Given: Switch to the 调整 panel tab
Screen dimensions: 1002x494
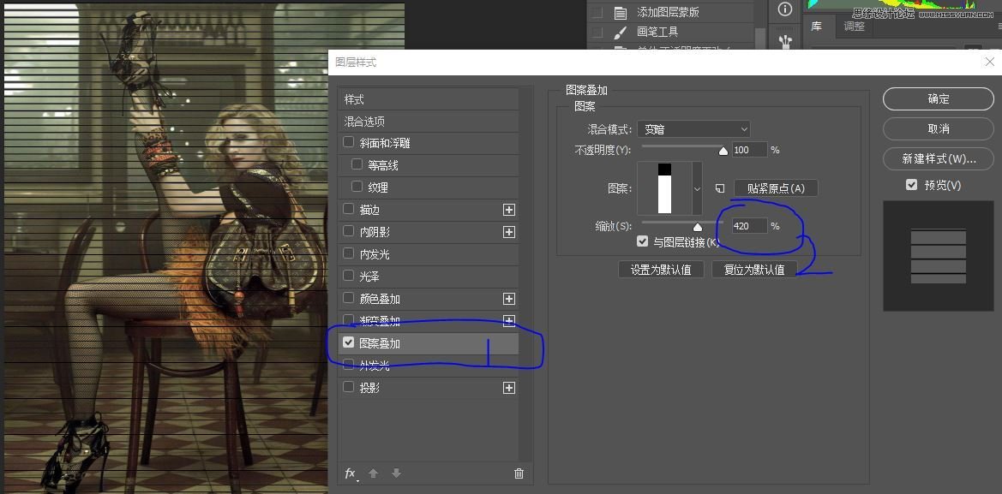Looking at the screenshot, I should click(x=855, y=27).
